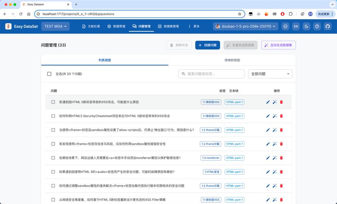Screen dimensions: 337x204
Task: Switch language with the EN button
Action: click(296, 27)
